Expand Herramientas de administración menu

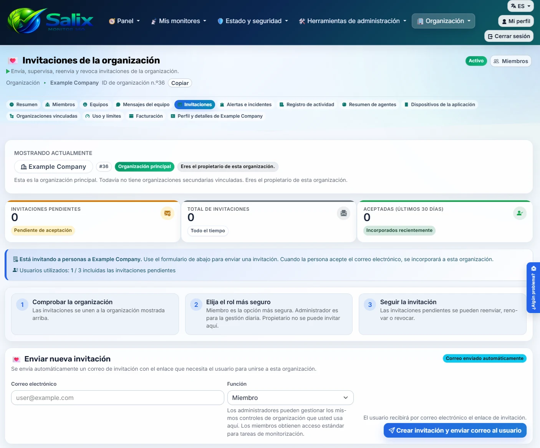353,21
